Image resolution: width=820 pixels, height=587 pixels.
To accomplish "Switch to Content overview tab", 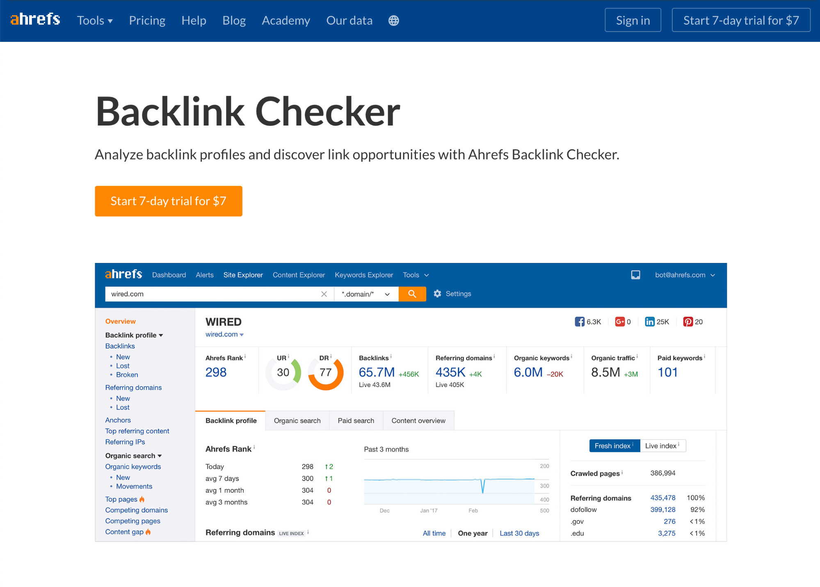I will [x=418, y=420].
